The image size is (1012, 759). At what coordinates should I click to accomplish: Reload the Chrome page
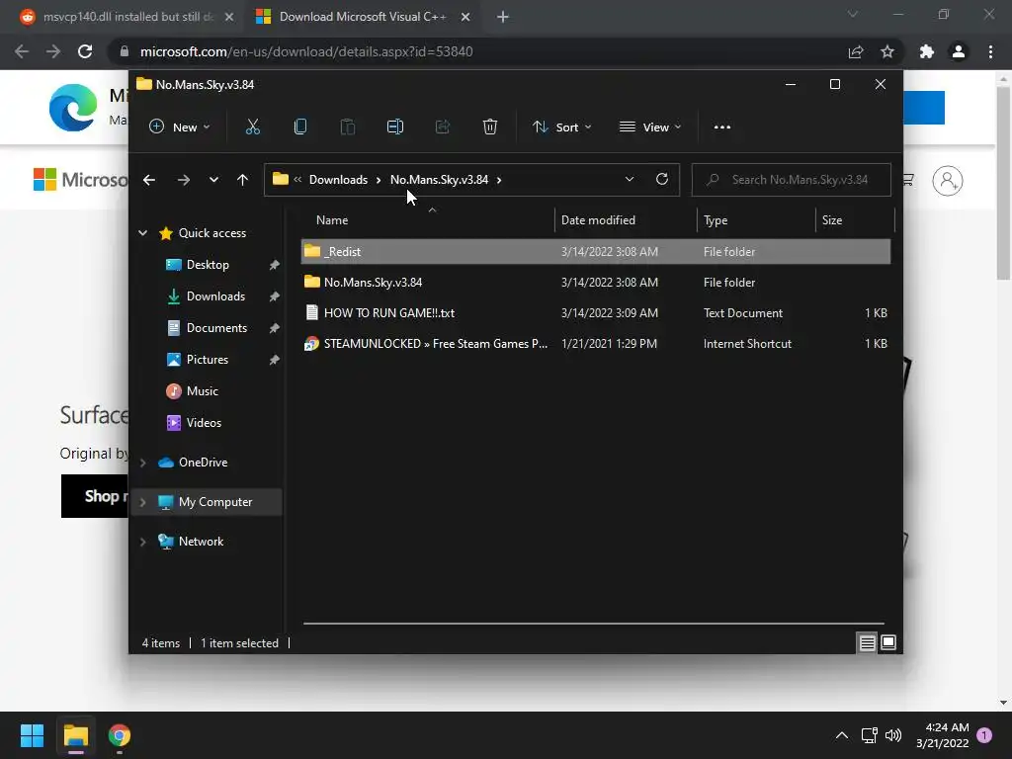[x=85, y=51]
